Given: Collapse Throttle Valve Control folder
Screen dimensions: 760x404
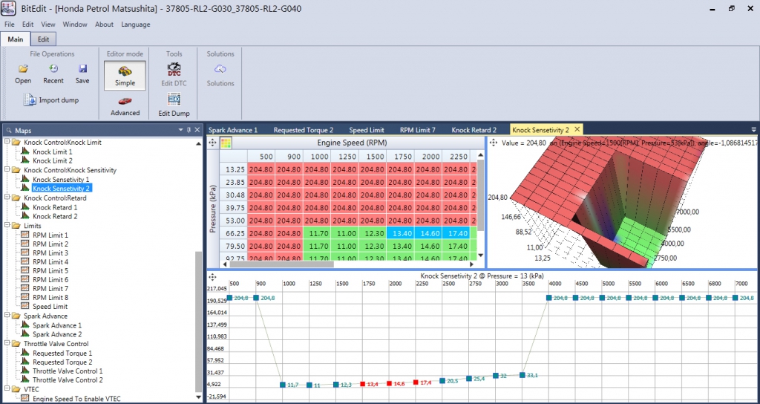Looking at the screenshot, I should coord(7,343).
